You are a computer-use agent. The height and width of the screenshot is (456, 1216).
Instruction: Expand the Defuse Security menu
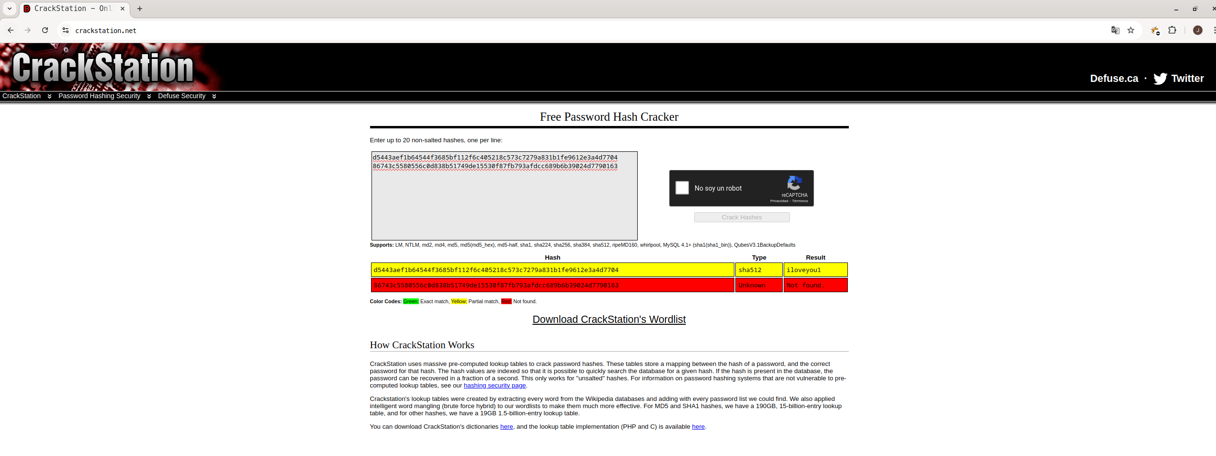[x=187, y=96]
